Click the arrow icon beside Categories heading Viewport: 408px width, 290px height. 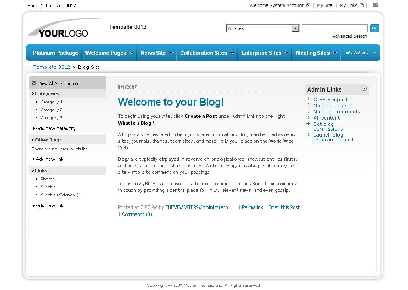click(32, 93)
